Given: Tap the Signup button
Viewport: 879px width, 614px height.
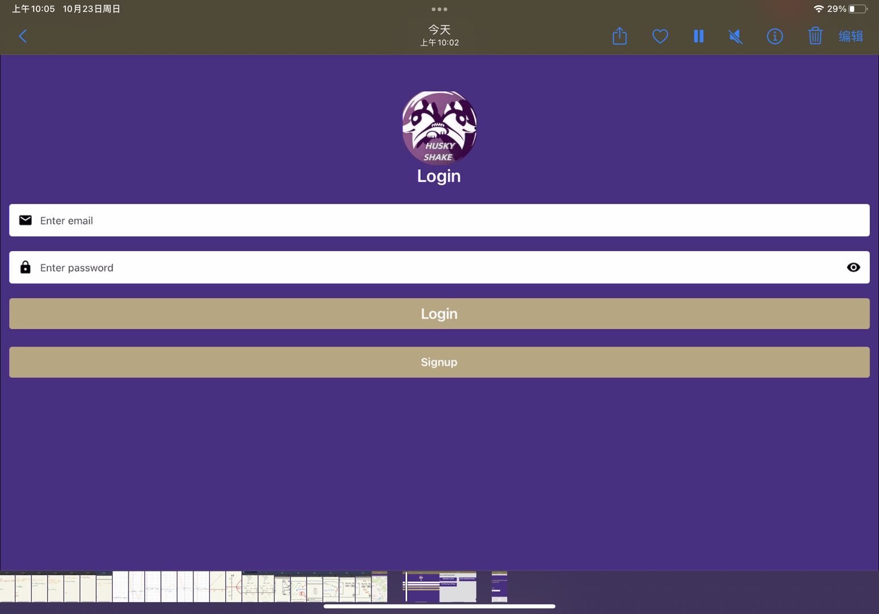Looking at the screenshot, I should click(439, 362).
